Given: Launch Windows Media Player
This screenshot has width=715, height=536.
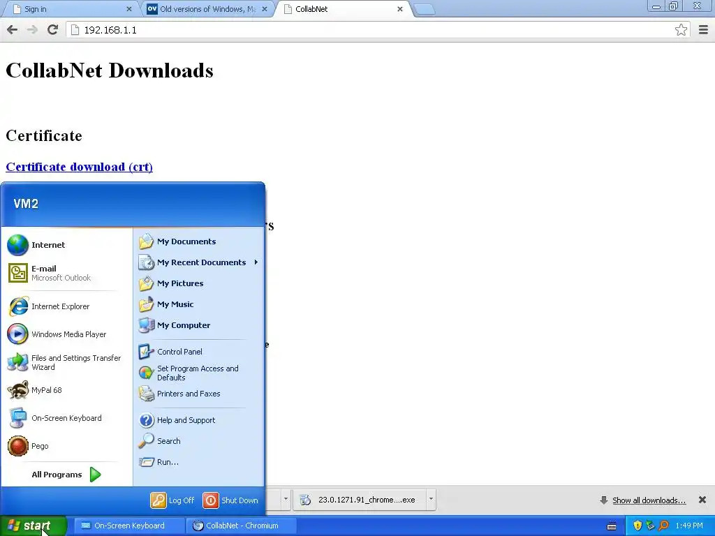Looking at the screenshot, I should coord(67,334).
